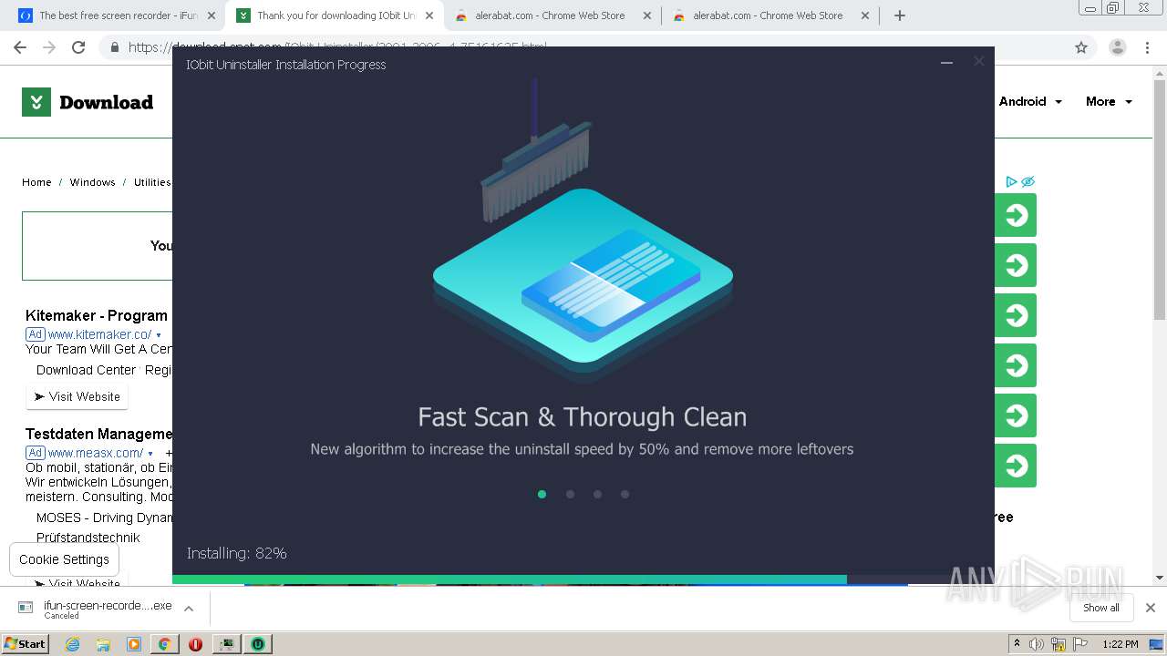Show hidden system tray icons

pyautogui.click(x=1017, y=643)
